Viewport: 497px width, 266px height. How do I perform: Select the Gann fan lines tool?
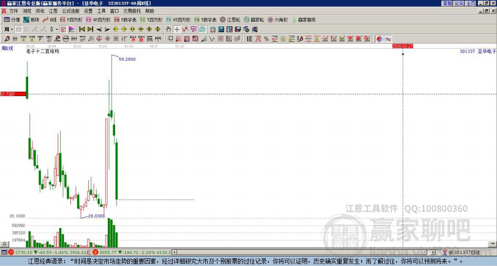[179, 39]
